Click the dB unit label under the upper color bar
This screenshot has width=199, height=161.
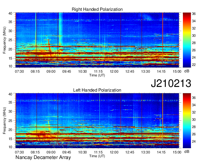(x=187, y=71)
